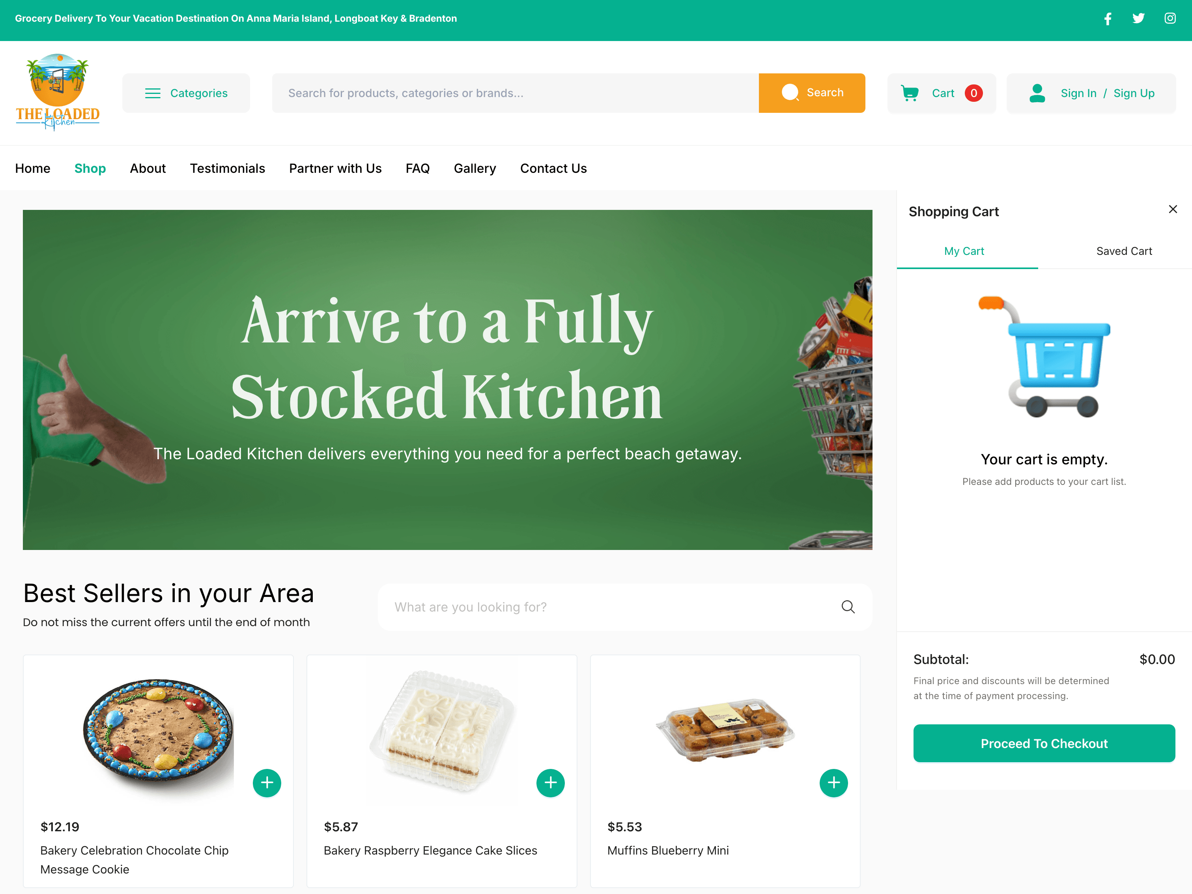The width and height of the screenshot is (1192, 894).
Task: Open the Twitter icon in the header
Action: point(1139,18)
